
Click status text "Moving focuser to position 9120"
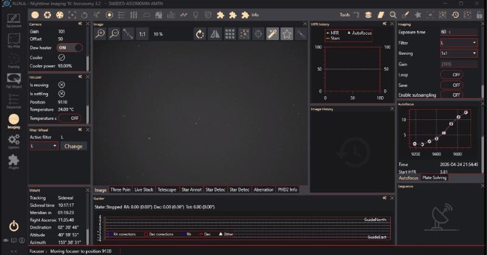click(81, 251)
